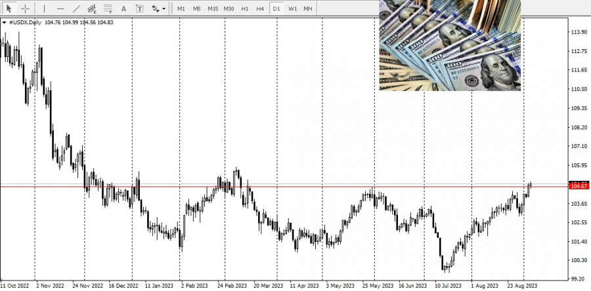This screenshot has height=291, width=591.
Task: Click the 111.65 price axis label
Action: click(x=579, y=70)
